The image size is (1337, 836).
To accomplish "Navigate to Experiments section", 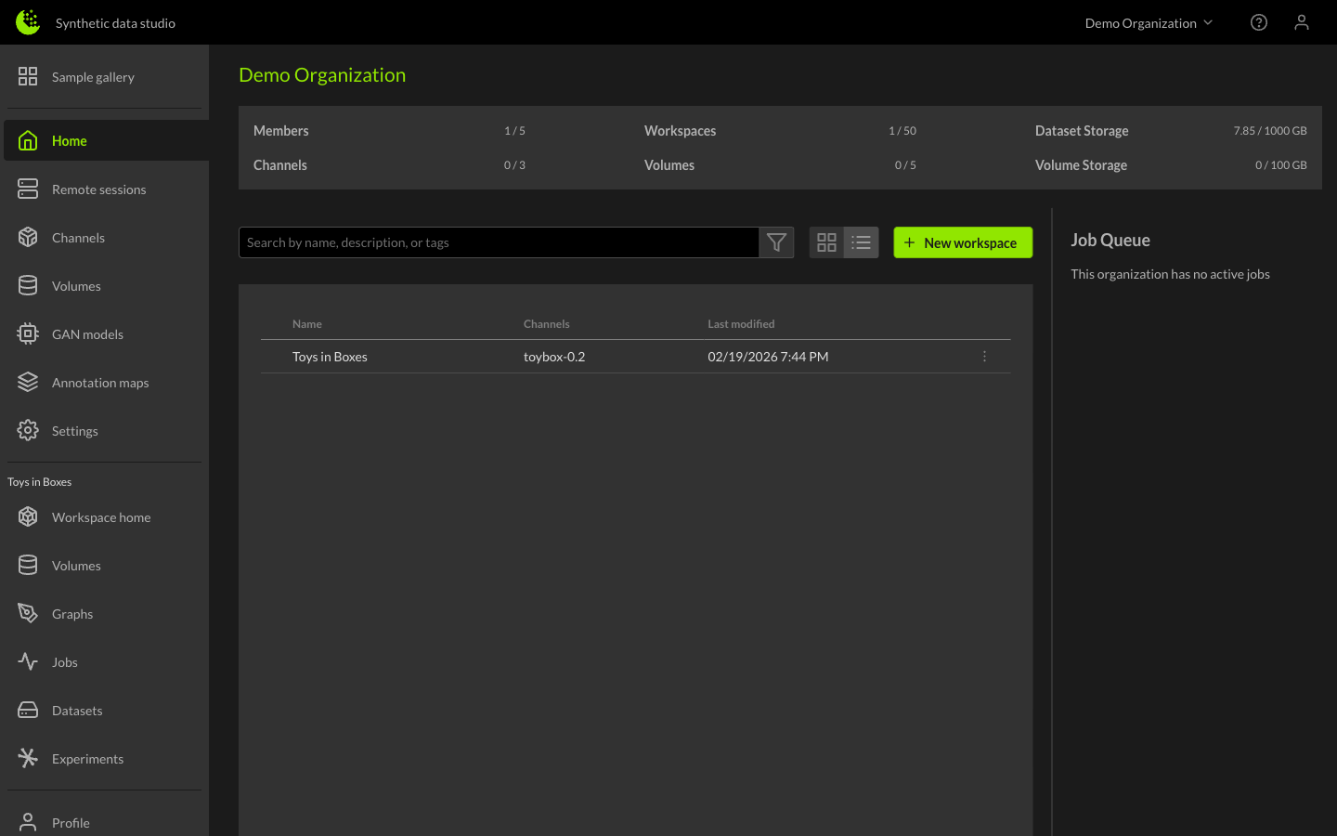I will (87, 759).
